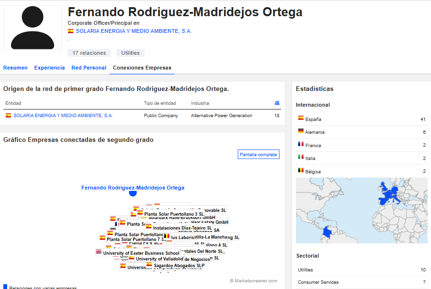Open SOLARIA ENERGIA link in the entity table
This screenshot has height=289, width=431.
(63, 116)
